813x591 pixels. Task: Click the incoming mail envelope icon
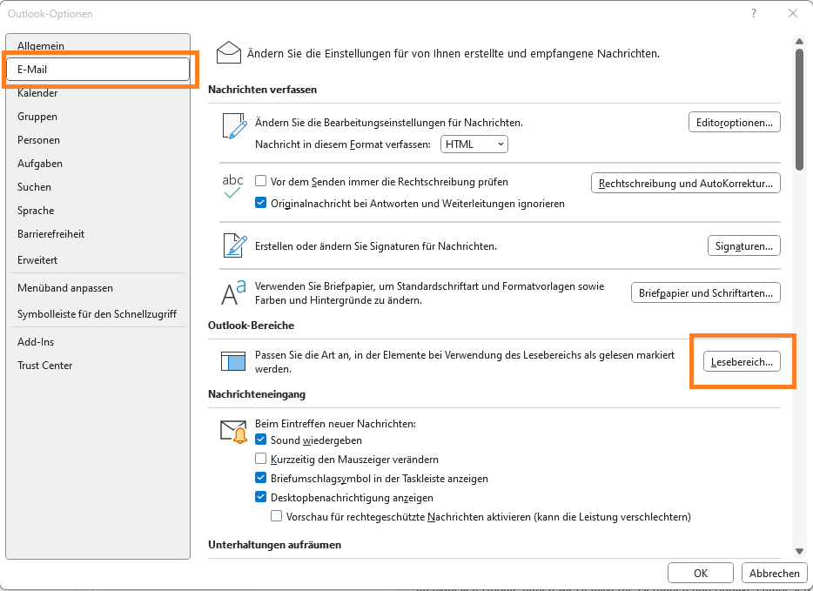pos(233,430)
